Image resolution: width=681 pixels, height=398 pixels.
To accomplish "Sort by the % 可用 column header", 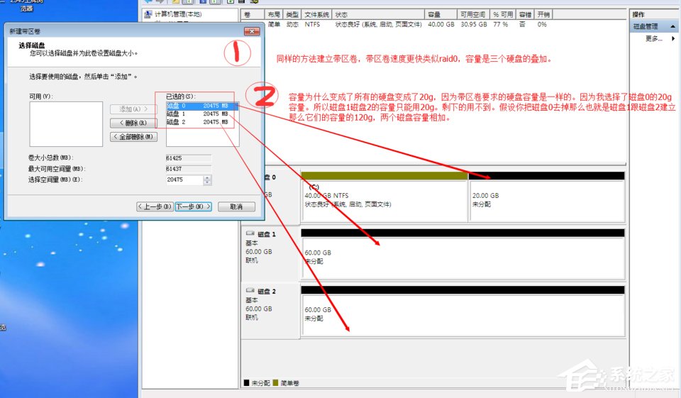I will click(503, 14).
